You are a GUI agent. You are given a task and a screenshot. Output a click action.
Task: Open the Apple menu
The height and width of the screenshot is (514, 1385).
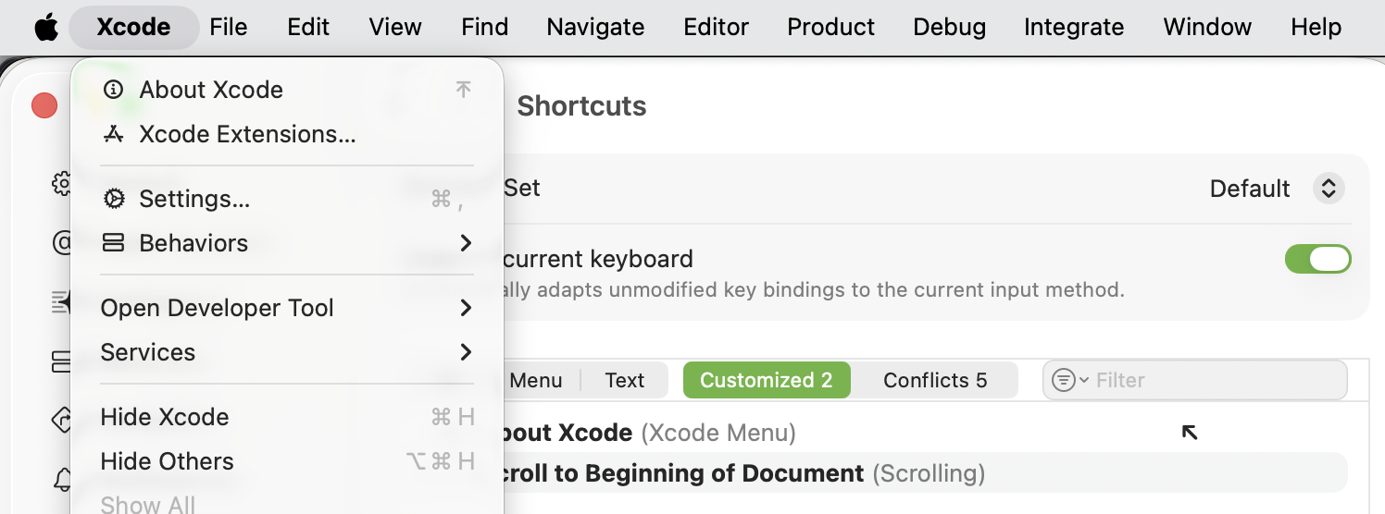click(x=46, y=28)
